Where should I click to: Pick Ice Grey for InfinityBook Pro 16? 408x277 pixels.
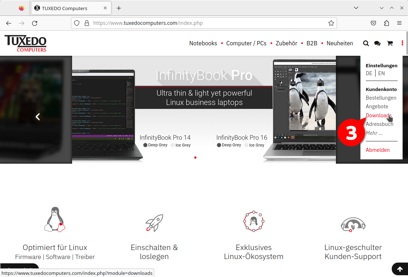pos(254,145)
